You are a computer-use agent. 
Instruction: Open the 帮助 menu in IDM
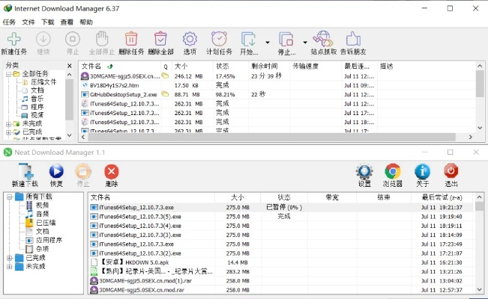pyautogui.click(x=86, y=22)
